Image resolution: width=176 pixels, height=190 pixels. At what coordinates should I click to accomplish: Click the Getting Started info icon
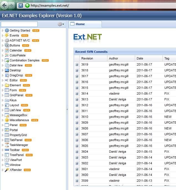click(x=7, y=30)
